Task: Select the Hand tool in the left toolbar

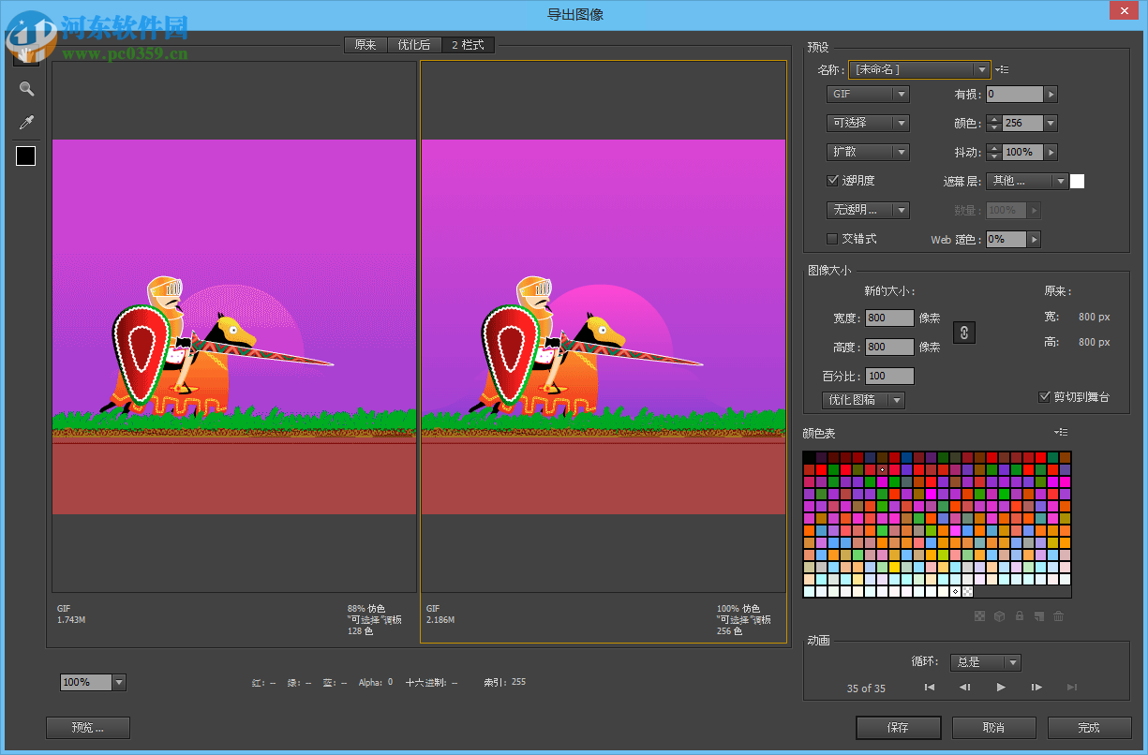Action: tap(25, 55)
